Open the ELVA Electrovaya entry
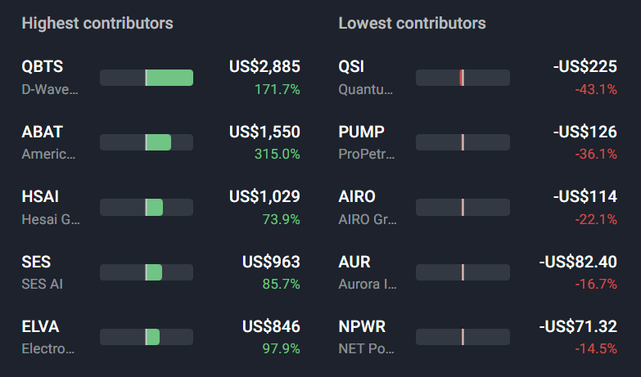Image resolution: width=641 pixels, height=377 pixels. (x=40, y=327)
